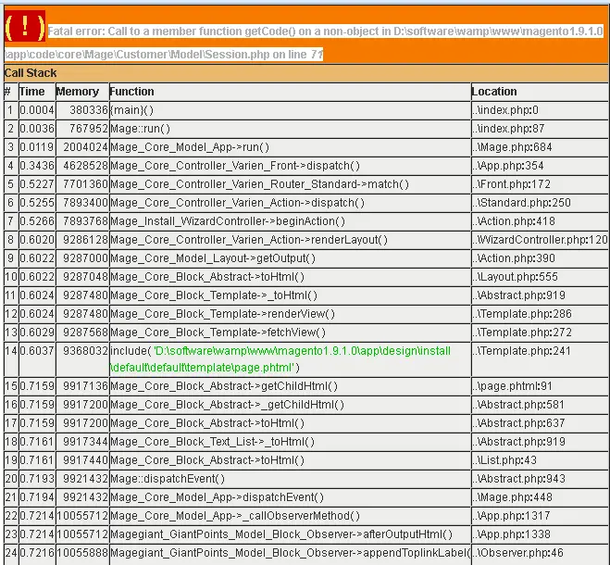Click location '..\Front.php:172'
The height and width of the screenshot is (565, 610).
[x=511, y=184]
